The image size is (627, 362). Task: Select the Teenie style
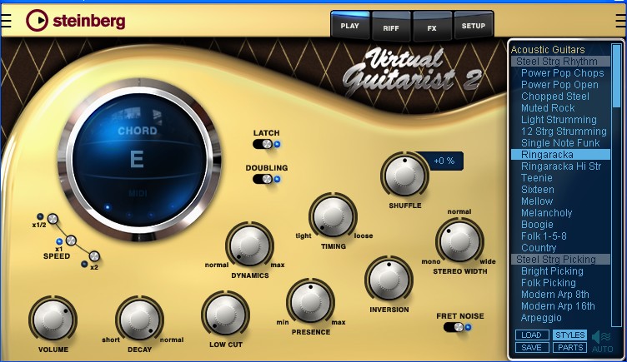pos(537,177)
